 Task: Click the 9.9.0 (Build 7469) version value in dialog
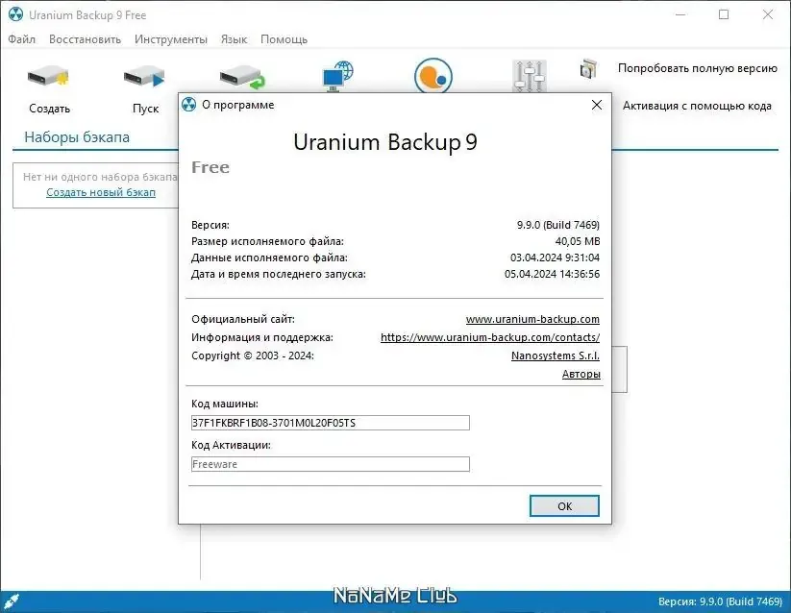pos(558,225)
